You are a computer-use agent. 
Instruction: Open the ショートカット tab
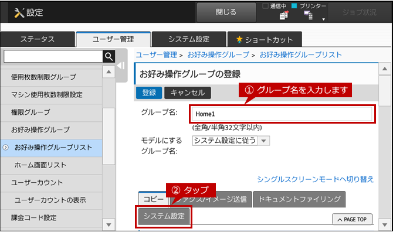[265, 39]
